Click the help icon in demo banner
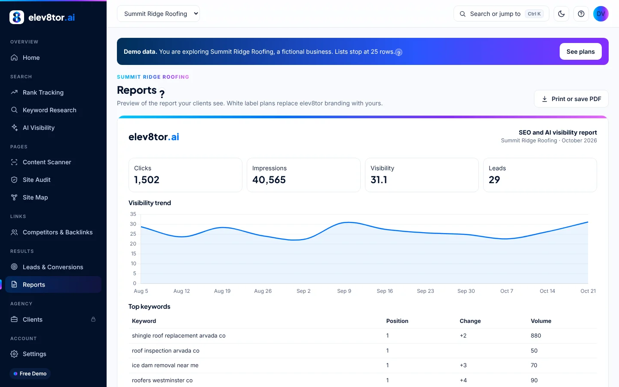This screenshot has width=619, height=387. [x=399, y=52]
